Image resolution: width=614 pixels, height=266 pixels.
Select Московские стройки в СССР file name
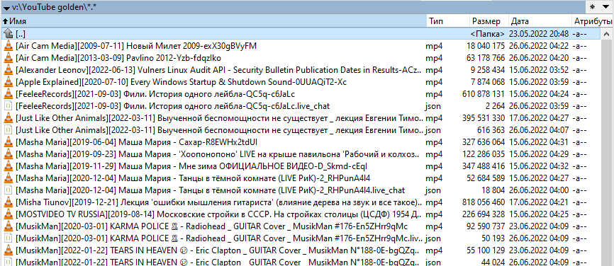pos(219,214)
